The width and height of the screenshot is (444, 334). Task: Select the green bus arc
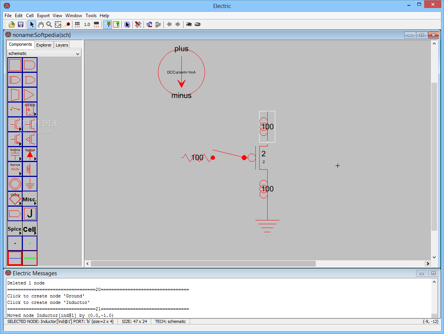pyautogui.click(x=30, y=258)
